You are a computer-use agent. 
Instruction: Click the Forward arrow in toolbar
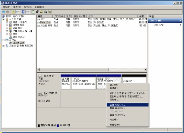[8, 12]
